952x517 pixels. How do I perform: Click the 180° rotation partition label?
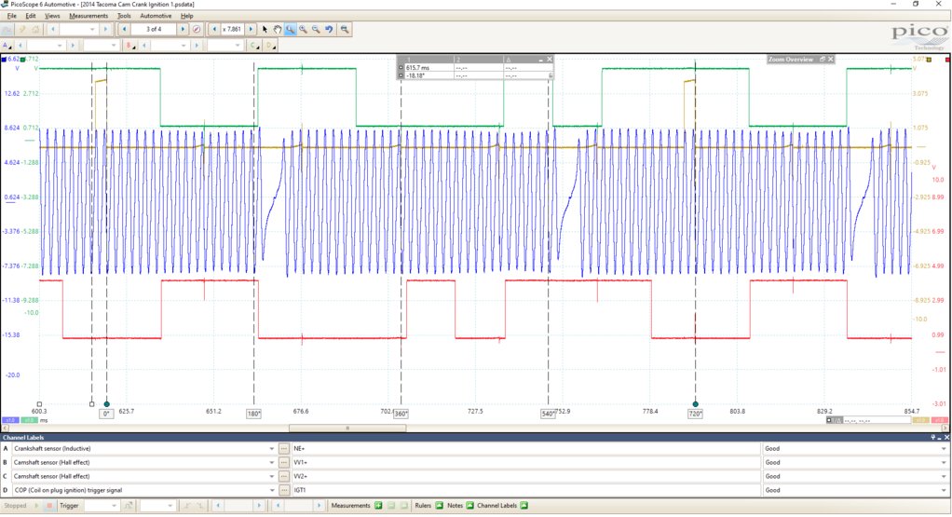tap(253, 415)
